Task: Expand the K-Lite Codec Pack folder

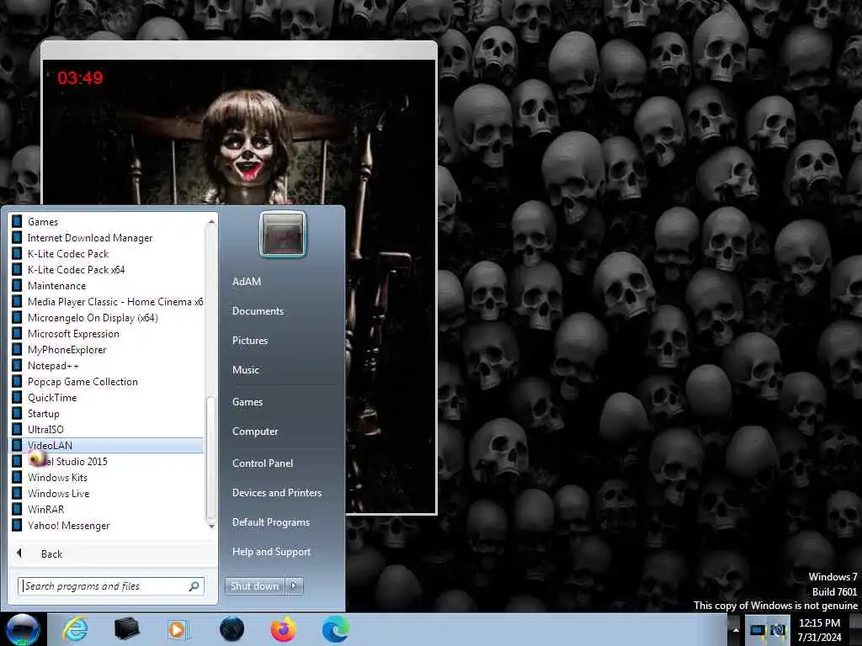Action: (107, 253)
